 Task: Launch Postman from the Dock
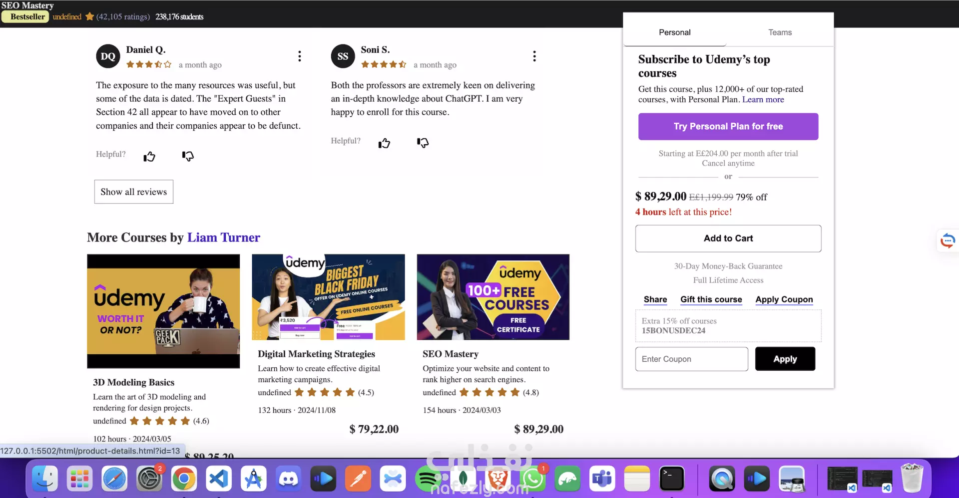[358, 479]
